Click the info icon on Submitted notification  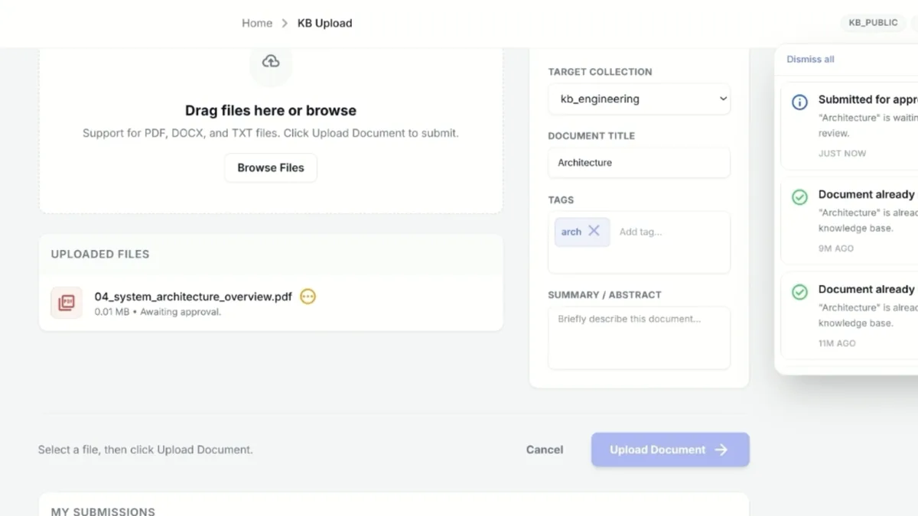[799, 102]
